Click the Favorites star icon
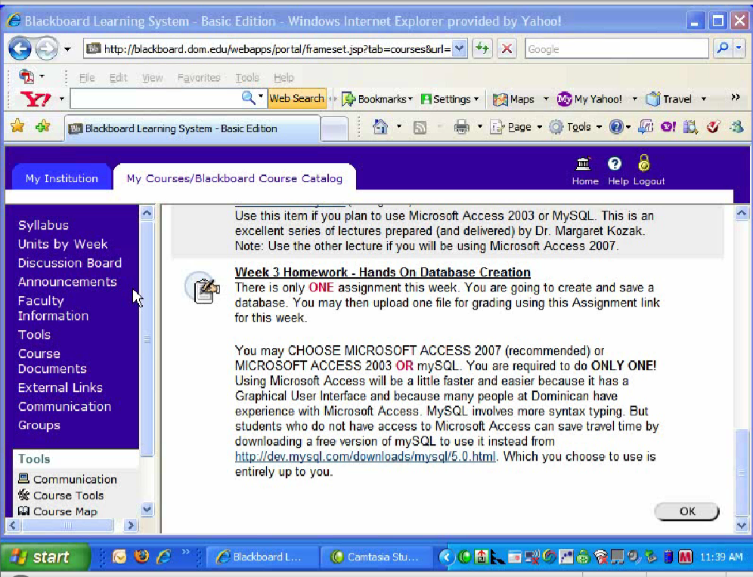Viewport: 753px width, 577px height. click(x=17, y=127)
